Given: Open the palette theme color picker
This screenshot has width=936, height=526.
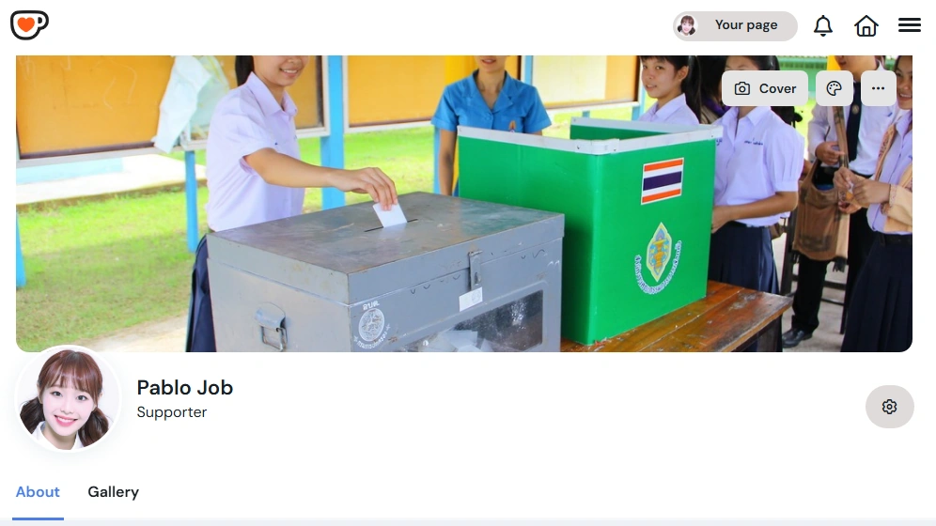Looking at the screenshot, I should point(834,88).
